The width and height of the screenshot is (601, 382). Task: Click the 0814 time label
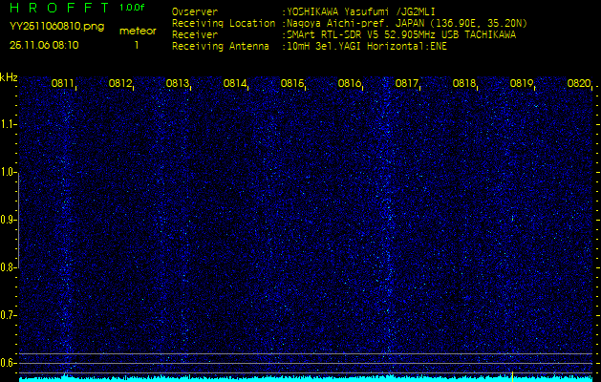235,83
